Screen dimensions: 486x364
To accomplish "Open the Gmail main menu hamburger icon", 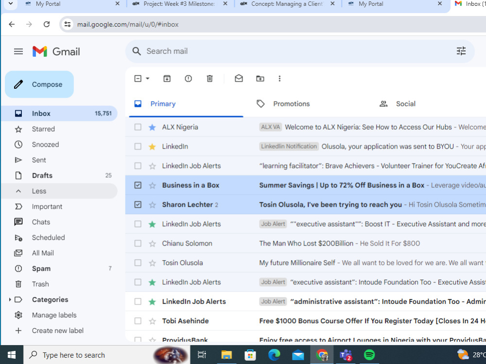I will click(18, 51).
